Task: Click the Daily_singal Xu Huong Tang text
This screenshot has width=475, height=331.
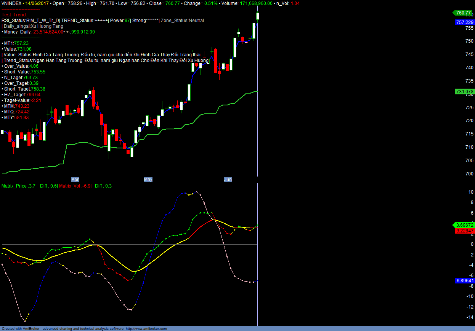Action: pyautogui.click(x=32, y=26)
